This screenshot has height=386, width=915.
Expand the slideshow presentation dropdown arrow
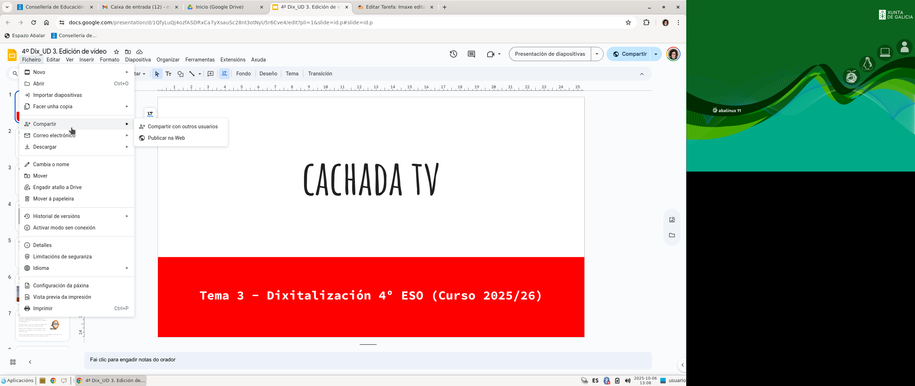point(597,54)
